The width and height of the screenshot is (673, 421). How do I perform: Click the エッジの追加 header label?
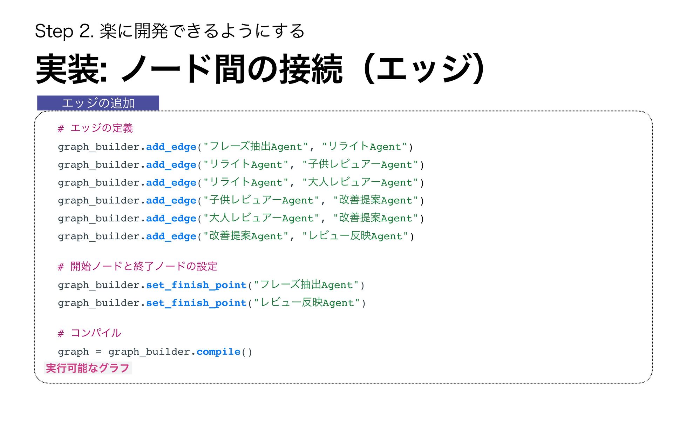point(98,103)
